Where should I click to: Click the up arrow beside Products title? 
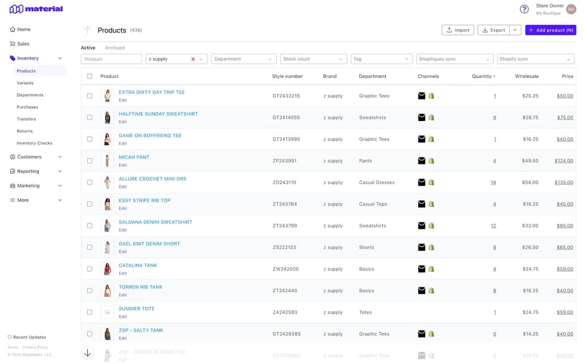click(87, 30)
